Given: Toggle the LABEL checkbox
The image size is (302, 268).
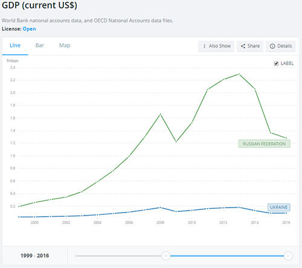Looking at the screenshot, I should 276,63.
